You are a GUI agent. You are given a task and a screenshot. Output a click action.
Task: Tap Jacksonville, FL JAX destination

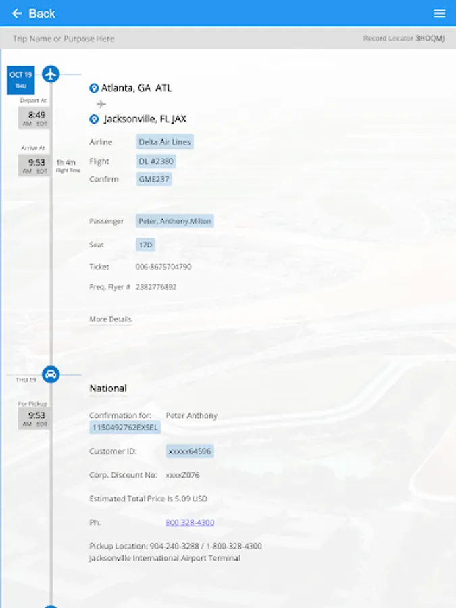(145, 119)
